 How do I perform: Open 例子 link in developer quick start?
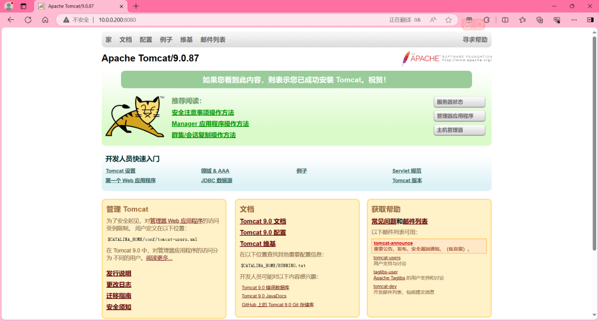pos(301,171)
